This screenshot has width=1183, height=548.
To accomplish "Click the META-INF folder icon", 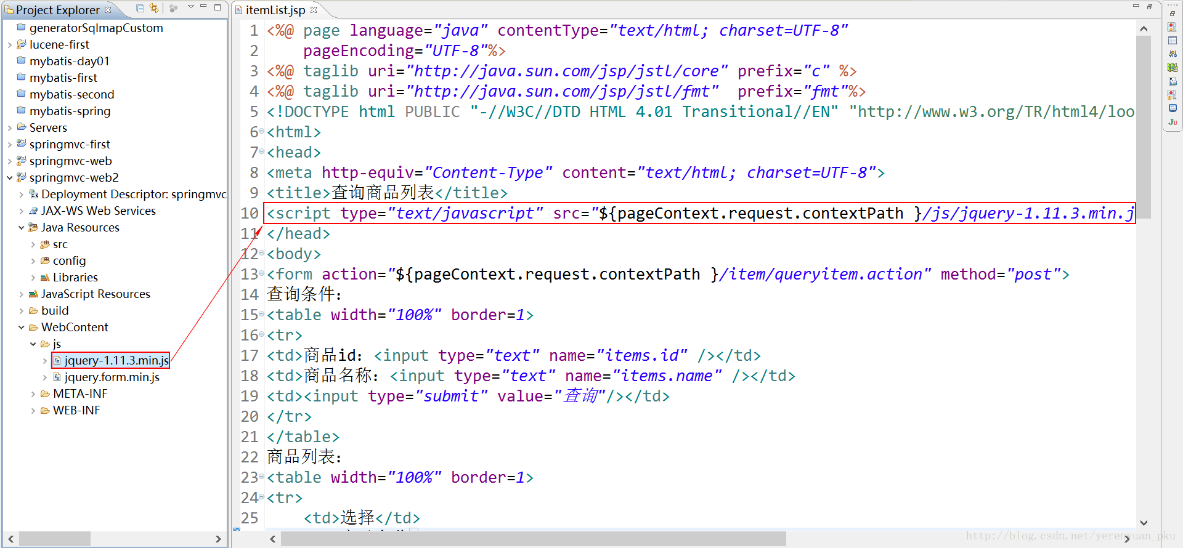I will pos(45,393).
